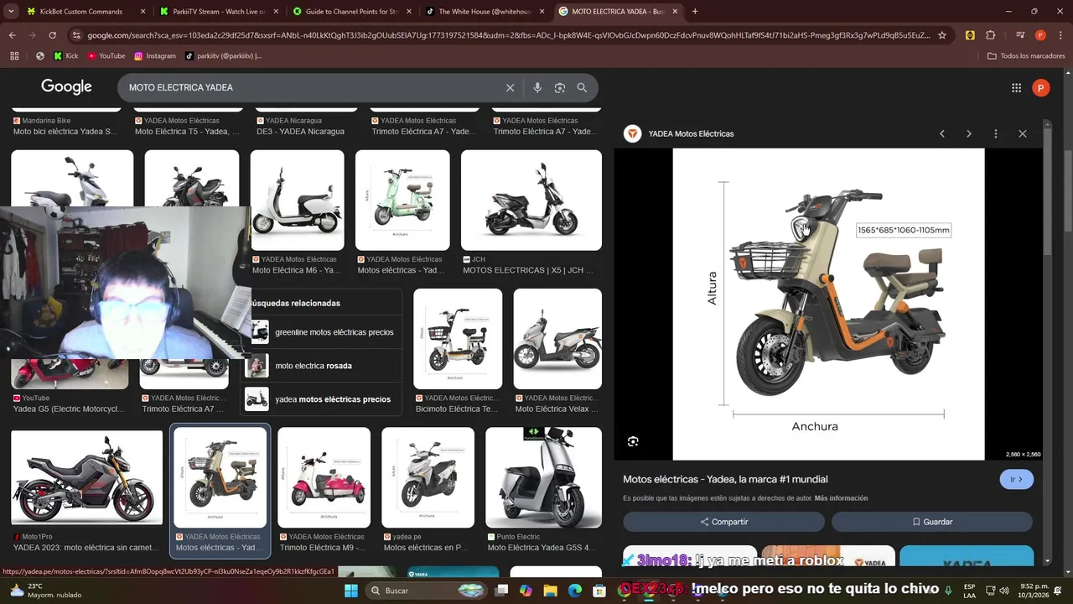Share the image with Compartir button
This screenshot has width=1073, height=604.
tap(723, 522)
